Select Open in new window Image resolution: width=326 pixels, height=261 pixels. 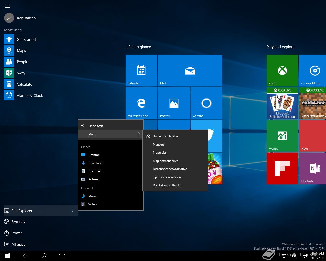175,177
